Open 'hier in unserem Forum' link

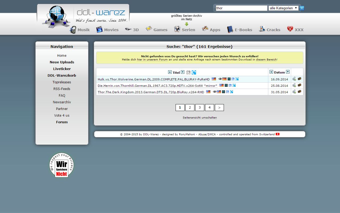(x=152, y=60)
